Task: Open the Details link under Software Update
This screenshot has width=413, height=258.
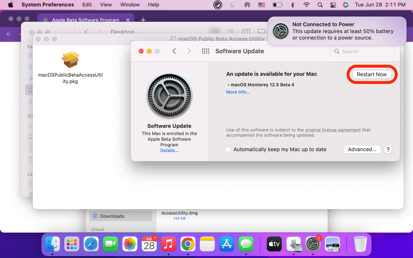Action: (169, 151)
